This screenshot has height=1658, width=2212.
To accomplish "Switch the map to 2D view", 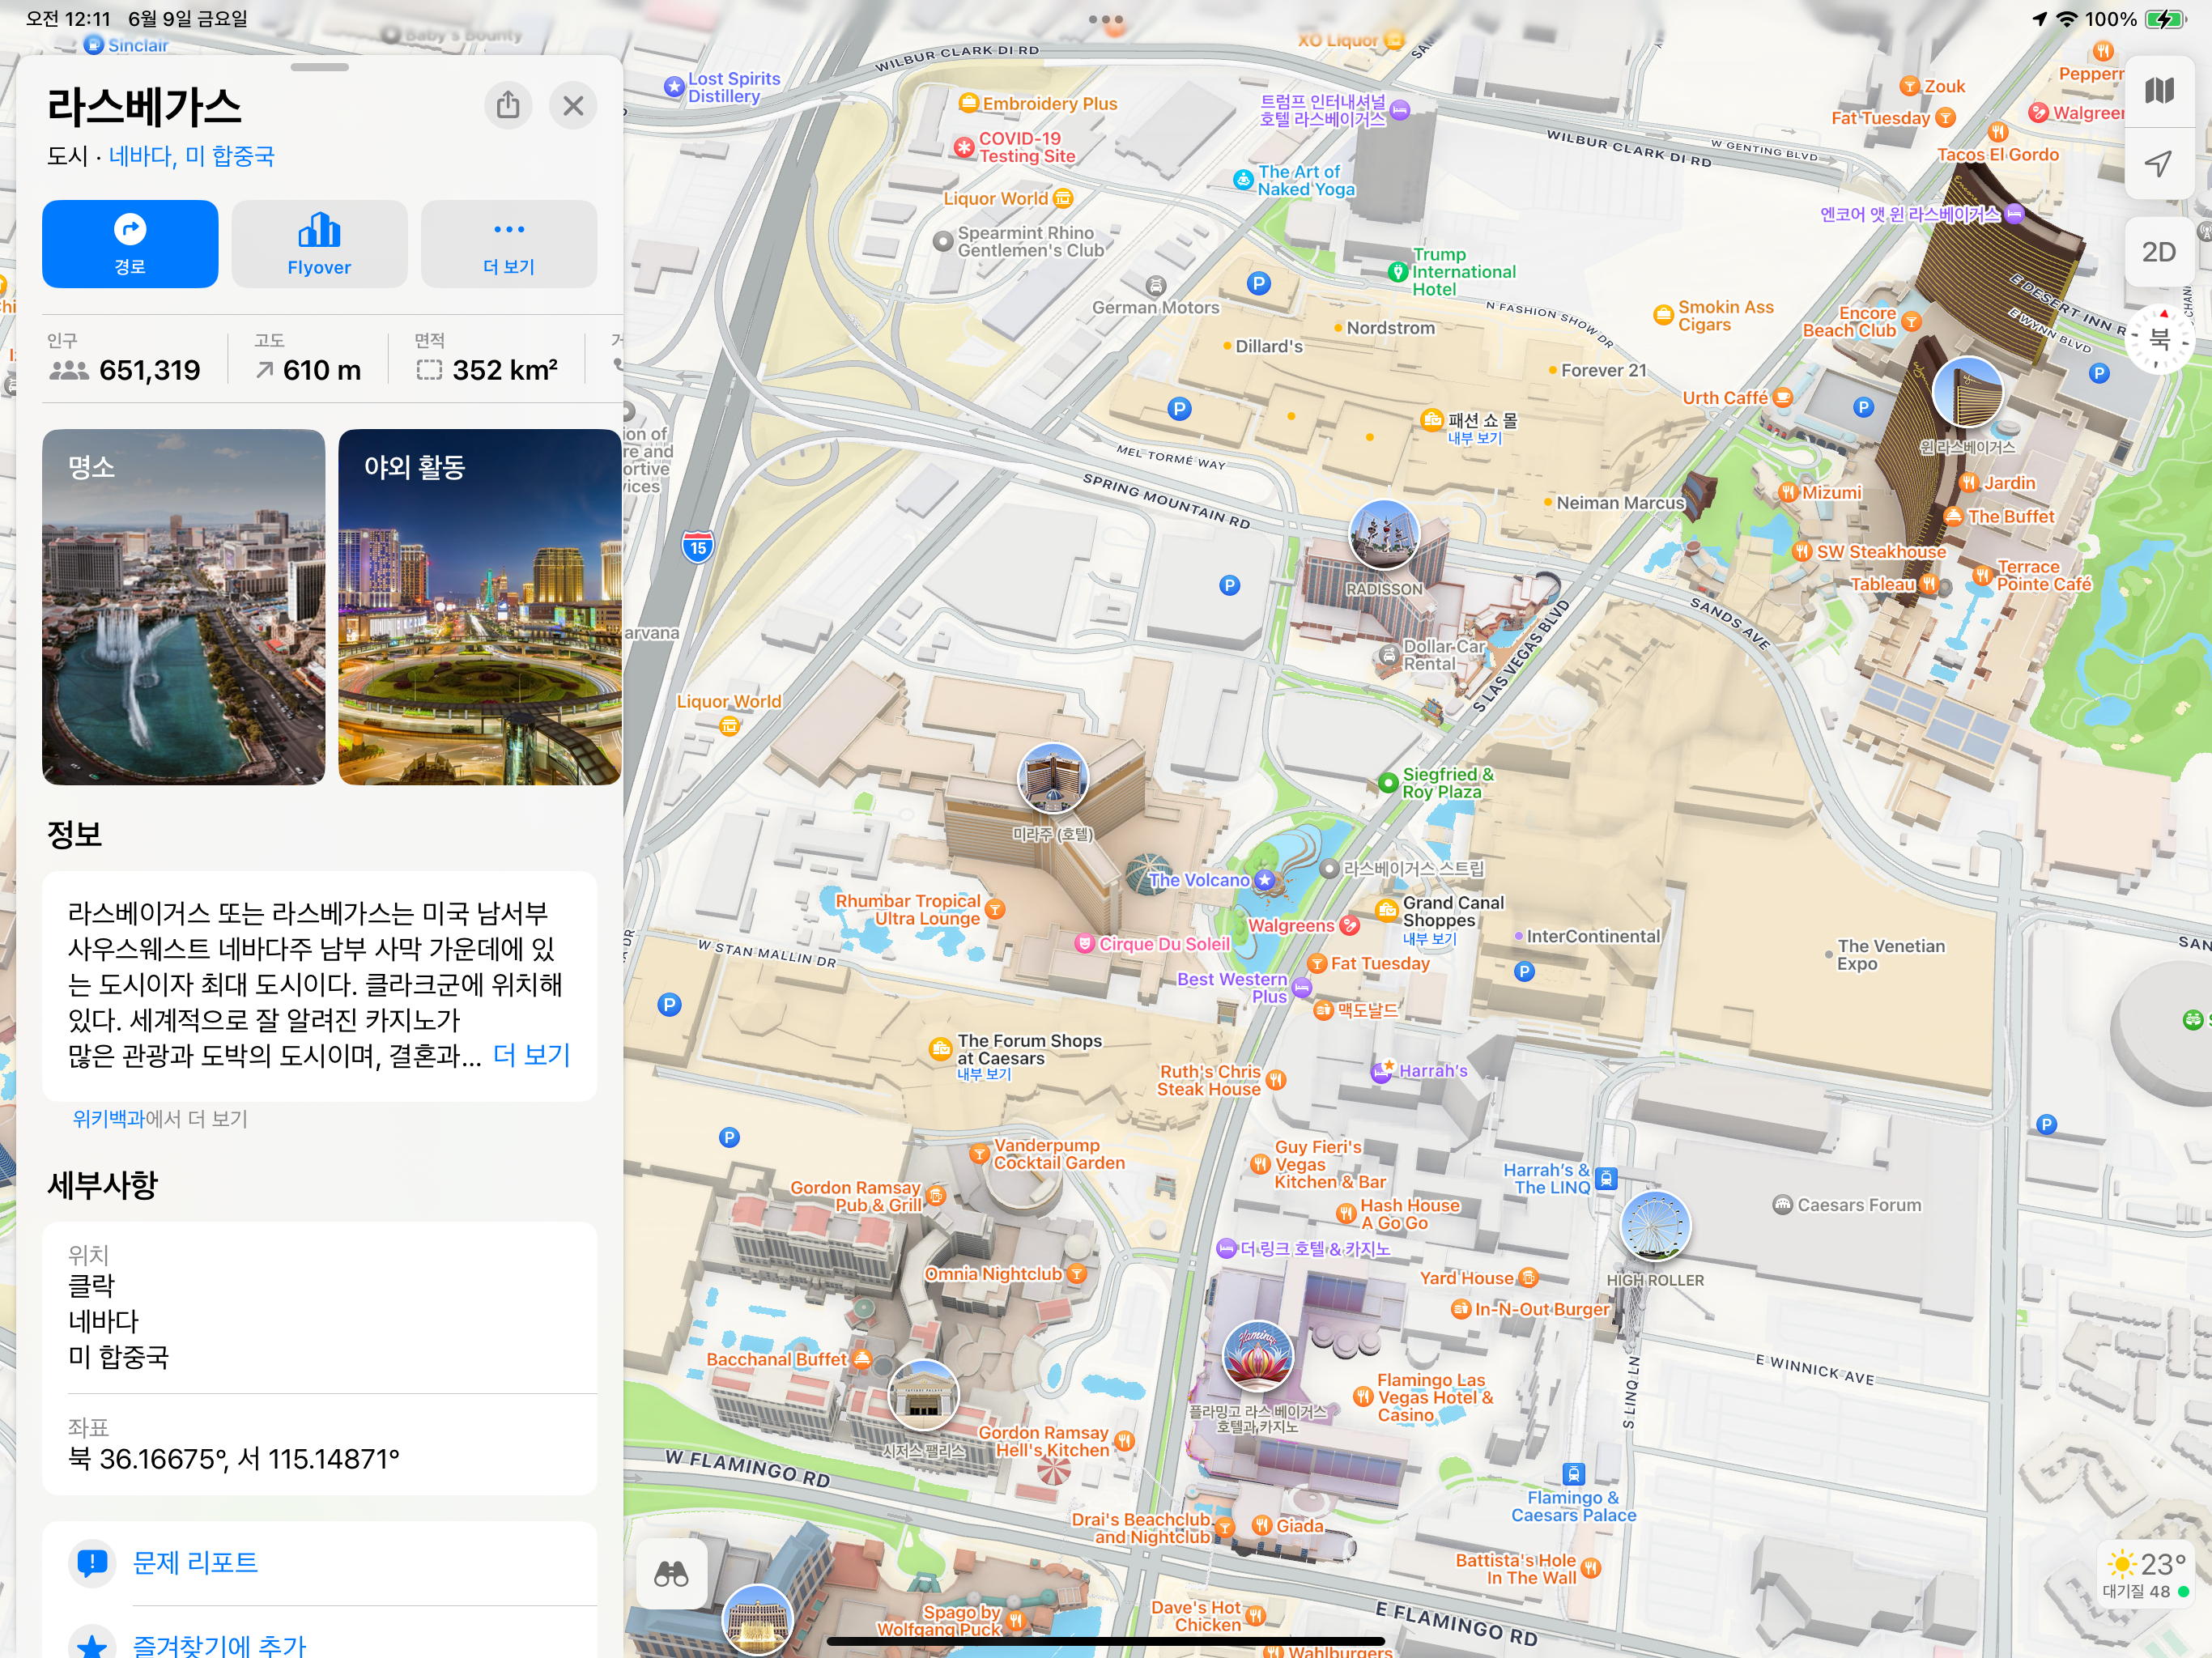I will (x=2159, y=252).
